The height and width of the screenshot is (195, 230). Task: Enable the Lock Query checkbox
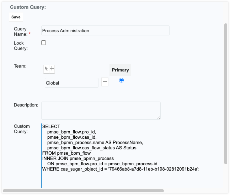click(x=44, y=43)
